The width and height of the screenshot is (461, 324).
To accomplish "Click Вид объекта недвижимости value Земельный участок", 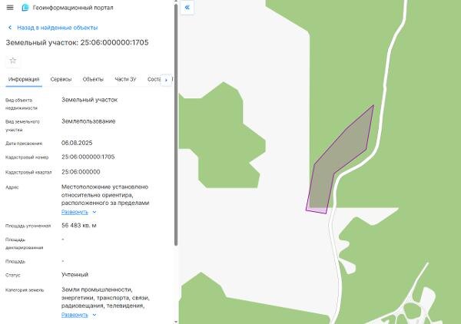I will pos(89,100).
